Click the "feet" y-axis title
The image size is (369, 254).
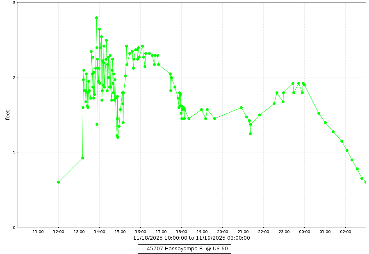[8, 115]
